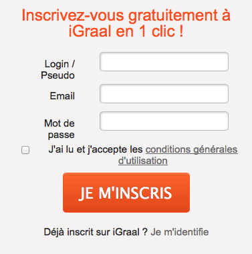The width and height of the screenshot is (252, 254).
Task: Open the conditions générales link
Action: click(x=191, y=149)
